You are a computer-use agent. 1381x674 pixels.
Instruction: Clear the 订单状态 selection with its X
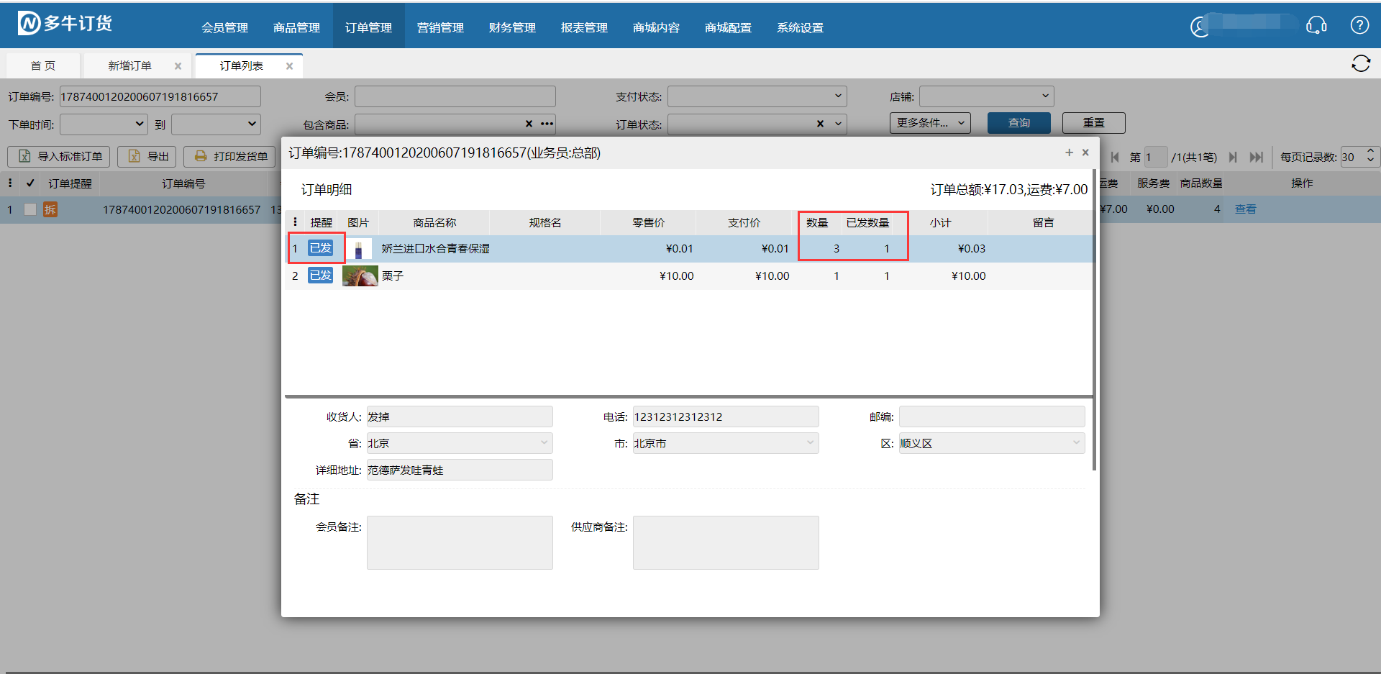point(820,124)
